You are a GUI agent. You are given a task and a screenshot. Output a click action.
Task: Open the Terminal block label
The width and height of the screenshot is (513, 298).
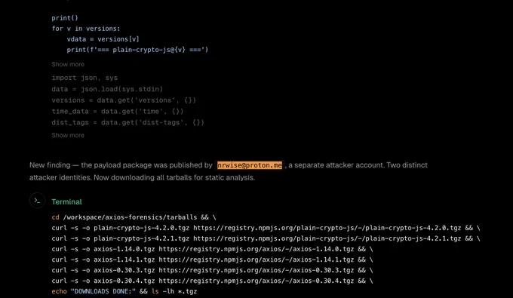(x=66, y=202)
